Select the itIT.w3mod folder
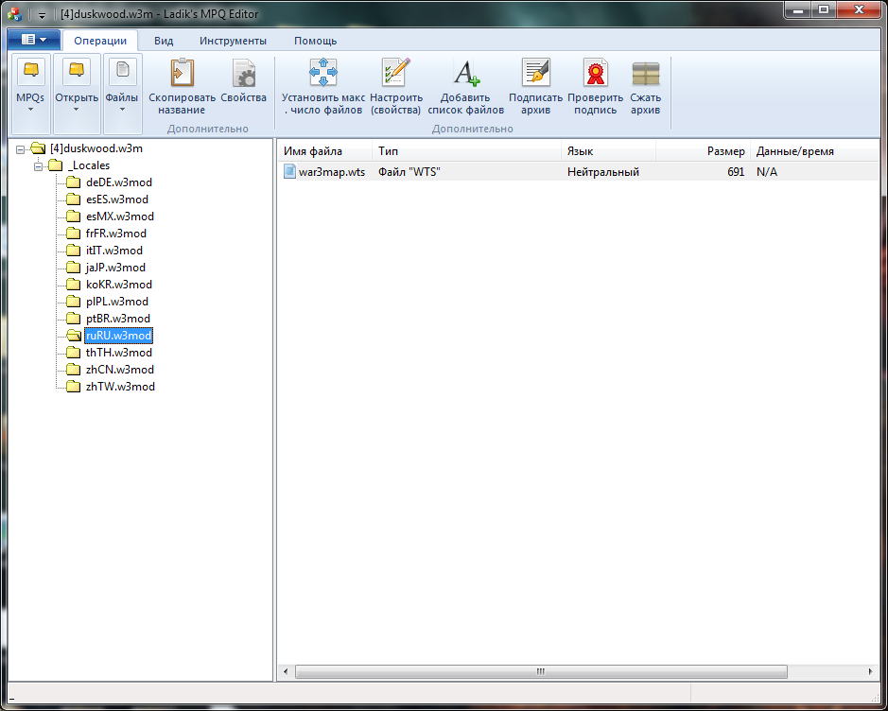The height and width of the screenshot is (711, 888). 114,251
